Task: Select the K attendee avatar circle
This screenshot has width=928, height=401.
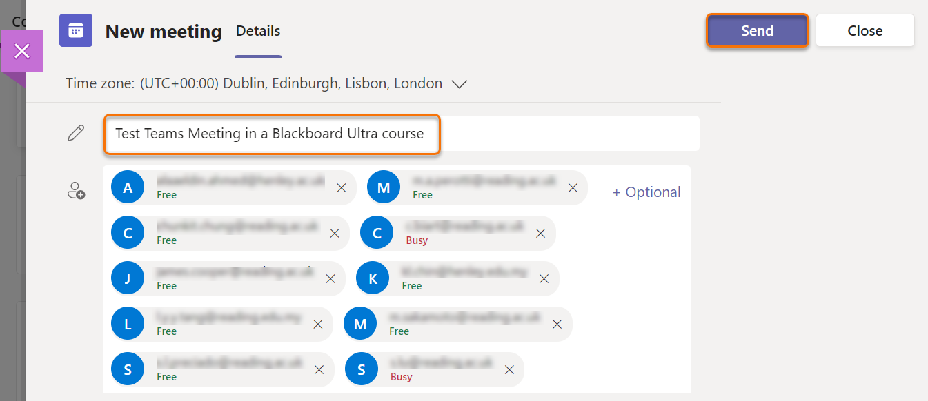Action: tap(373, 278)
